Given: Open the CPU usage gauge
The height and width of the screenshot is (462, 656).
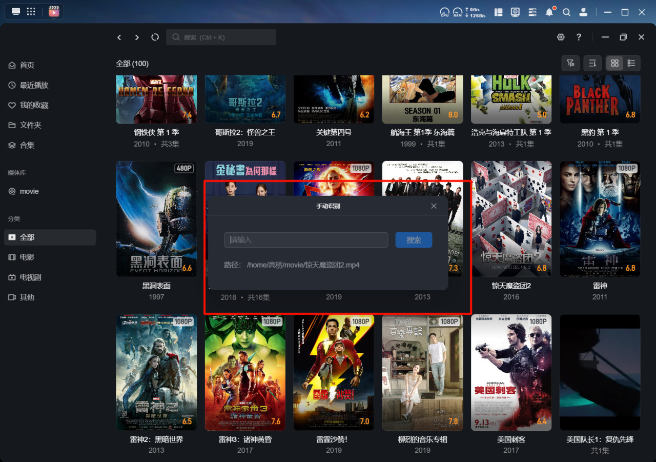Looking at the screenshot, I should 444,12.
